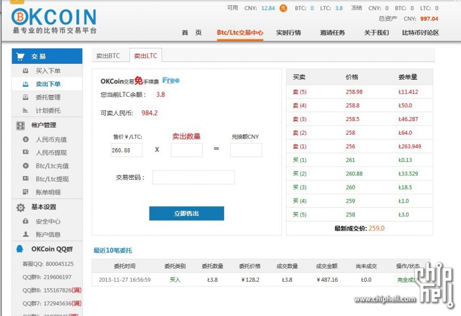Click the 卖出下单 sidebar icon
Viewport: 461px width, 316px height.
25,84
